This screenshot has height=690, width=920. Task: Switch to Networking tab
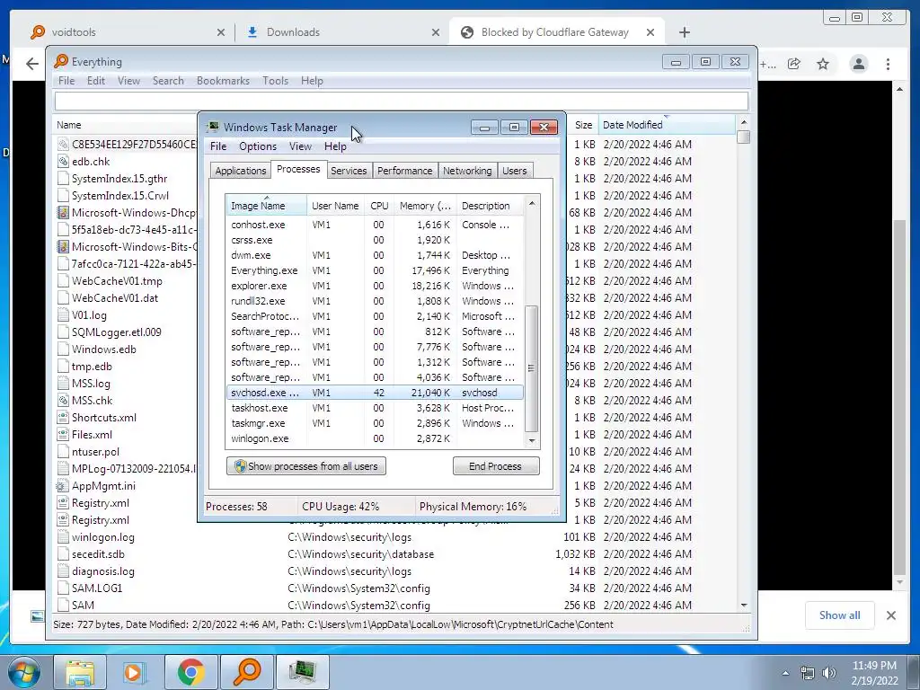pyautogui.click(x=467, y=171)
